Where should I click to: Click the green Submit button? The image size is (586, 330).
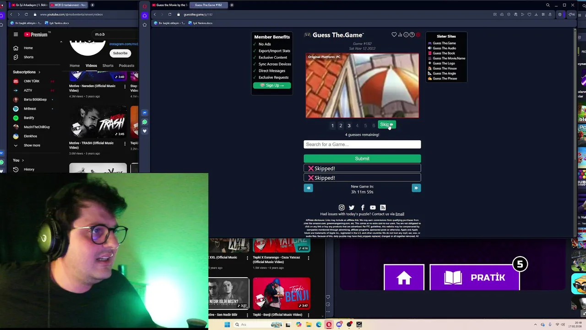point(362,159)
